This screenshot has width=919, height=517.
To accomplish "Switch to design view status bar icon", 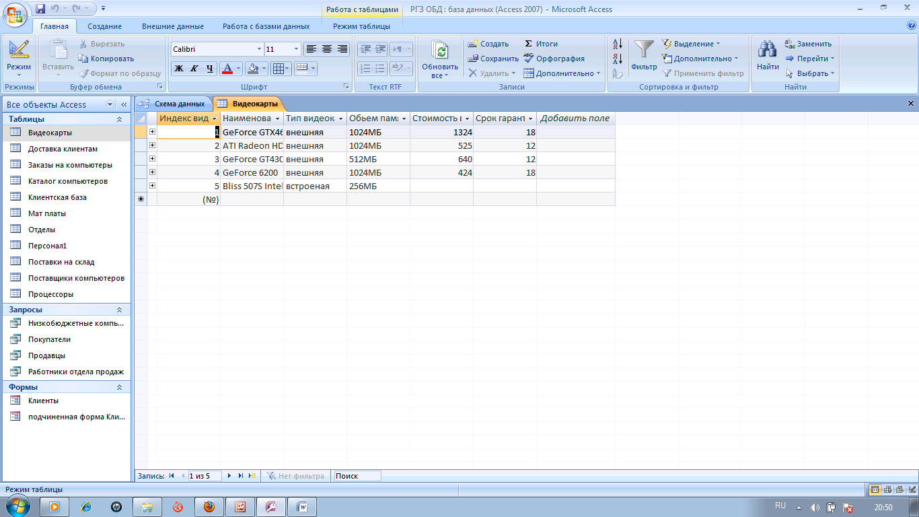I will click(x=912, y=489).
